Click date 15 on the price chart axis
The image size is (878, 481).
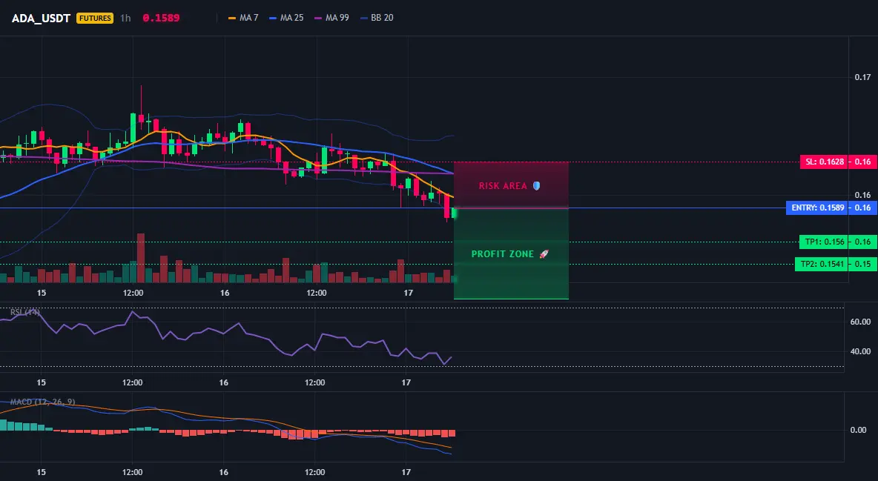pos(42,293)
